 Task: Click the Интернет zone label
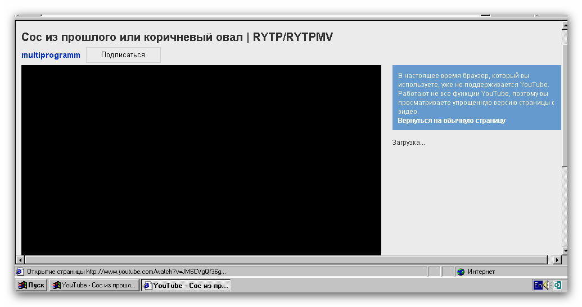[481, 272]
